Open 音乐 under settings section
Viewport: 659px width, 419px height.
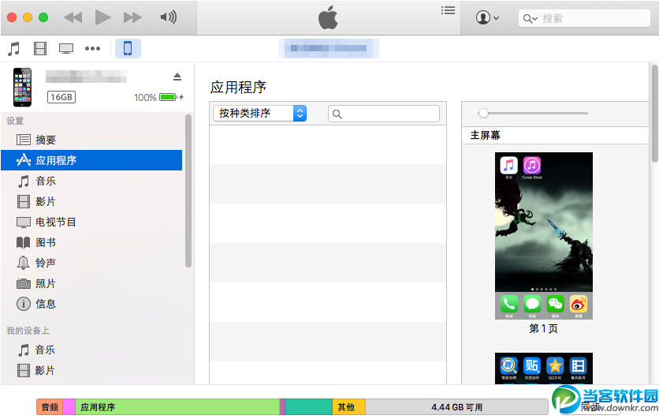coord(91,181)
